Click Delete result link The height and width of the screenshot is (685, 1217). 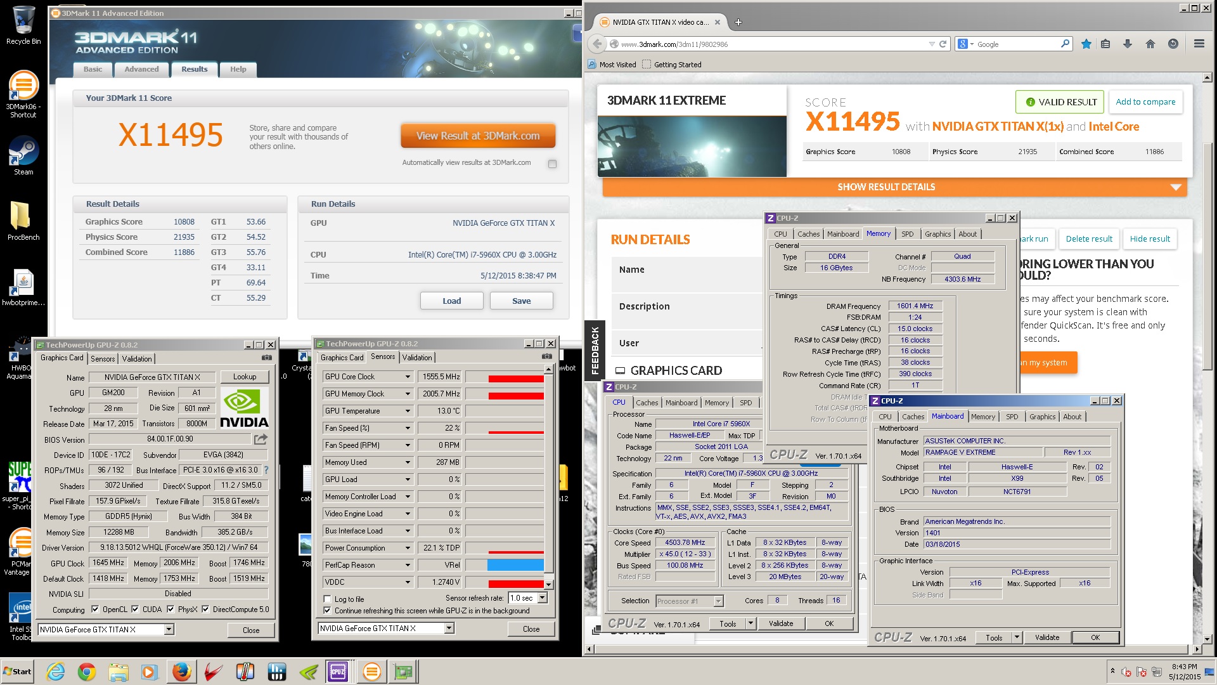(1089, 238)
